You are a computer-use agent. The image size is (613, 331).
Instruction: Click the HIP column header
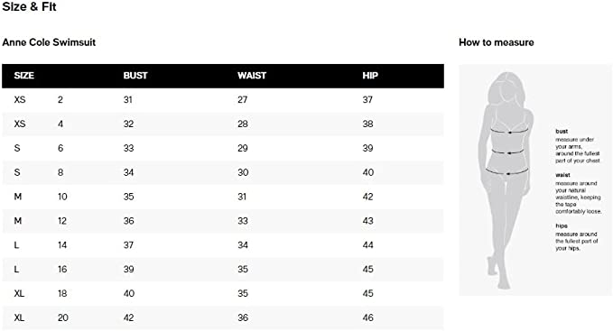point(370,76)
